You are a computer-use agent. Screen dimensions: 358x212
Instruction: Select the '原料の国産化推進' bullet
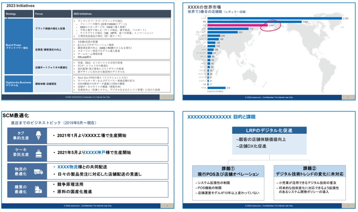pos(74,192)
